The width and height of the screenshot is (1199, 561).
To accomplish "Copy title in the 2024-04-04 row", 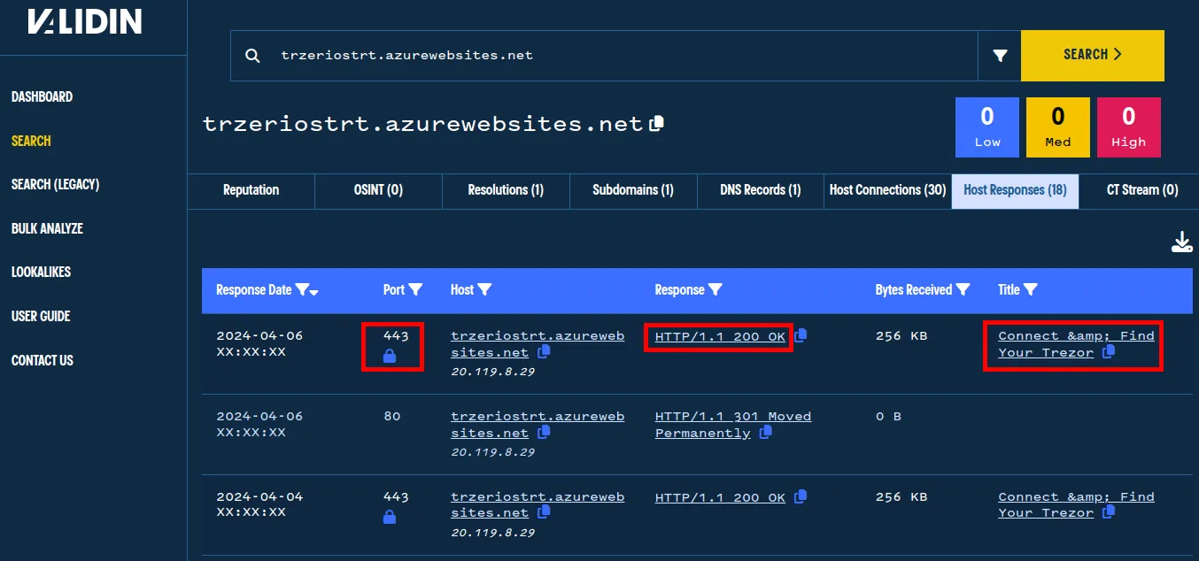I will click(1109, 512).
